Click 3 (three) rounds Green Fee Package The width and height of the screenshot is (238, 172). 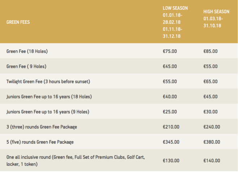42,127
